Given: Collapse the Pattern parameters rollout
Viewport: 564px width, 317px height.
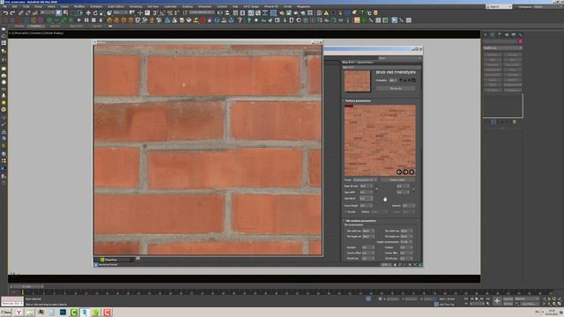Looking at the screenshot, I should point(359,101).
